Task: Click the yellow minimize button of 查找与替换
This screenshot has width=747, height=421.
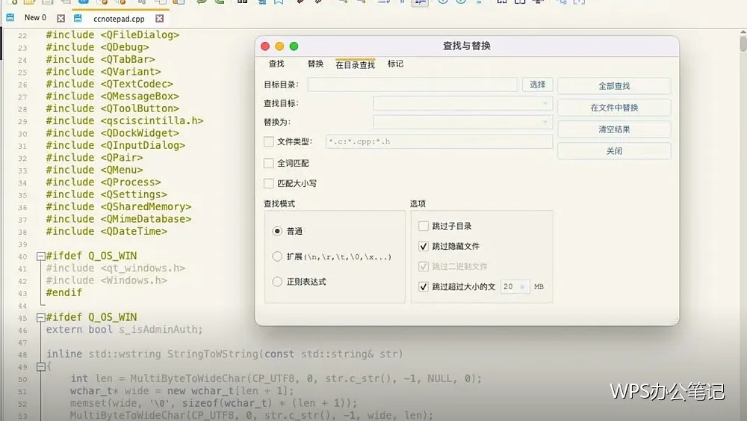Action: pos(279,46)
